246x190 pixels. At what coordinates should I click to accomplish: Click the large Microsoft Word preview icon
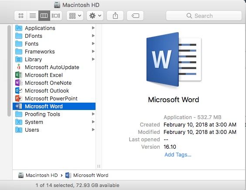point(174,59)
